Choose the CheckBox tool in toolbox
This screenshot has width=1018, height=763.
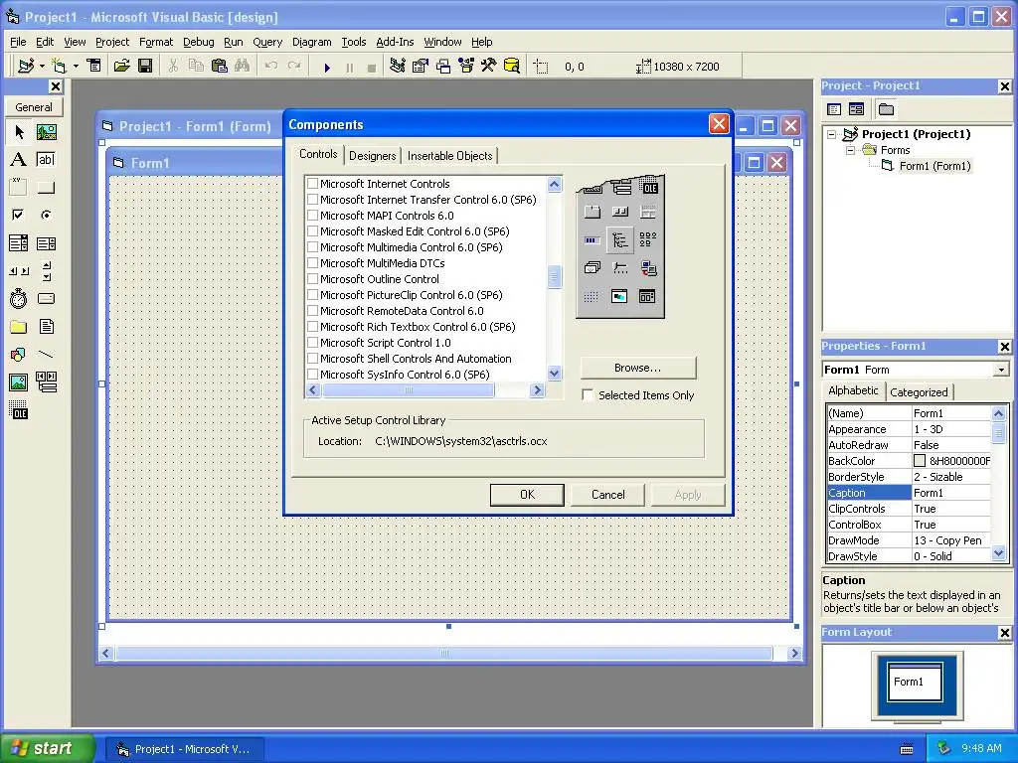19,215
